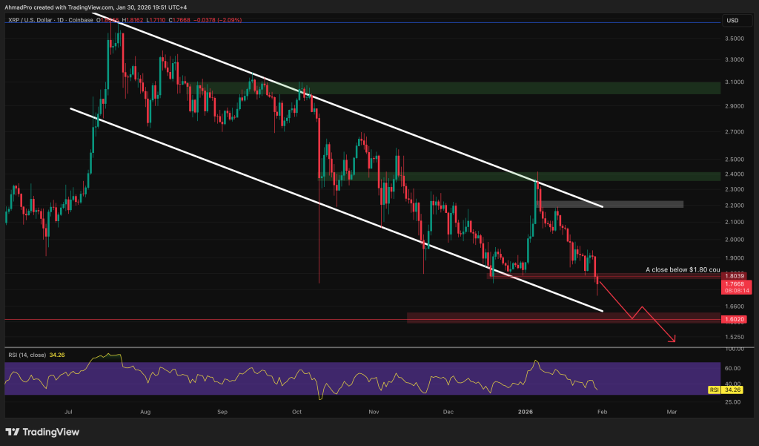Click the green resistance zone near 3.1000
The height and width of the screenshot is (446, 759).
tap(454, 88)
